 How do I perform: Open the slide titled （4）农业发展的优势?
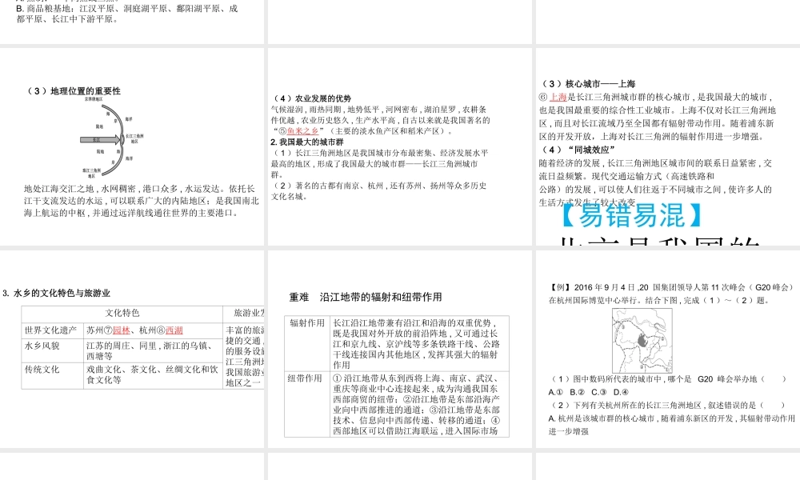(x=400, y=146)
